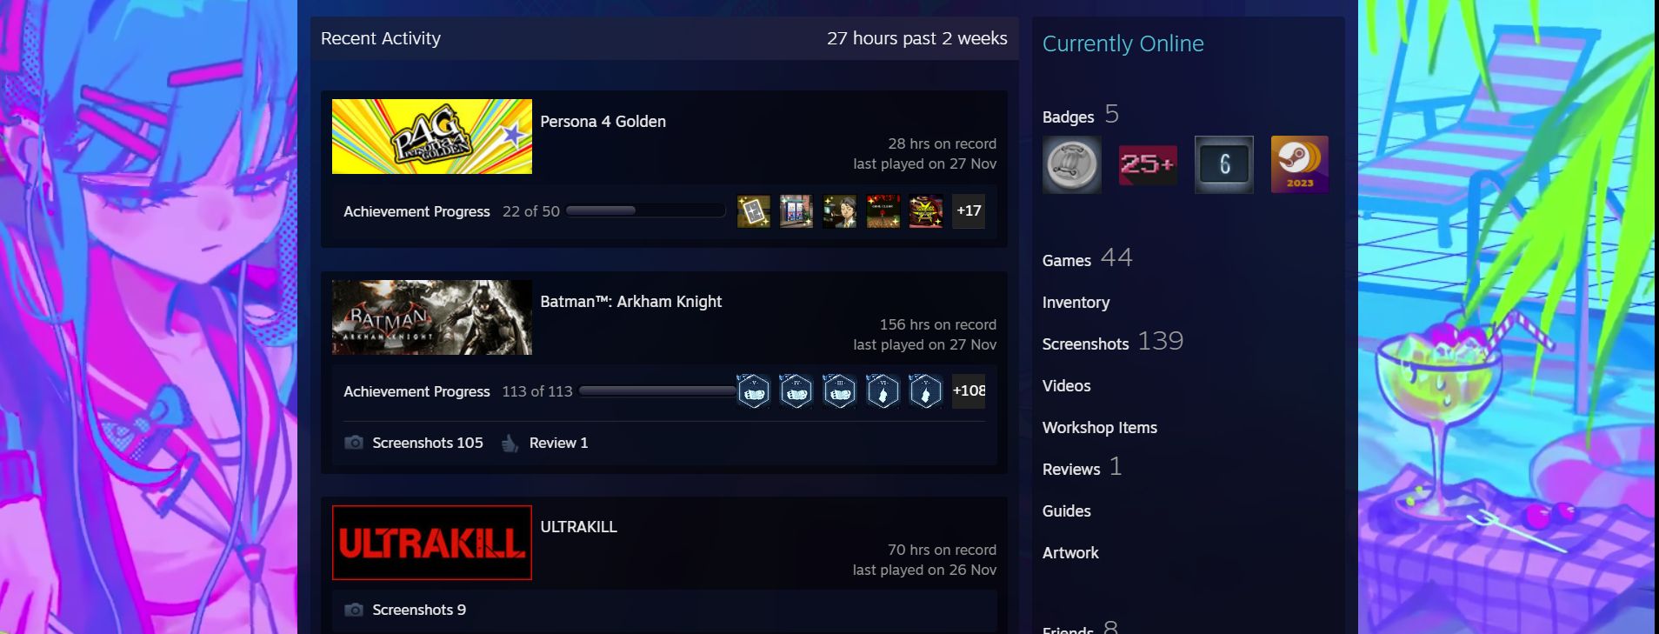Image resolution: width=1659 pixels, height=634 pixels.
Task: Click the Persona 4 achievement progress bar
Action: coord(646,211)
